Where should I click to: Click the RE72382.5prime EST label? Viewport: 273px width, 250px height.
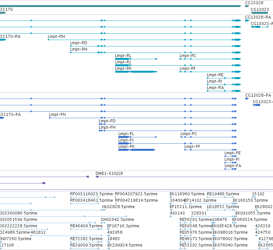86,239
